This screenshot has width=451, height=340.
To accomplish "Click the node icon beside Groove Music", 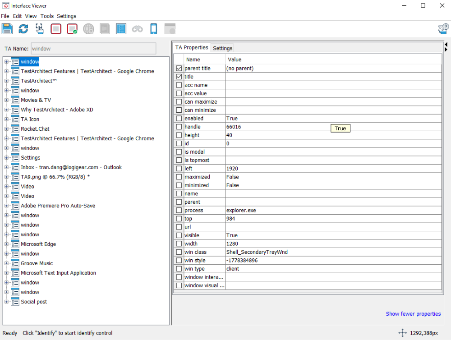I will [x=15, y=263].
